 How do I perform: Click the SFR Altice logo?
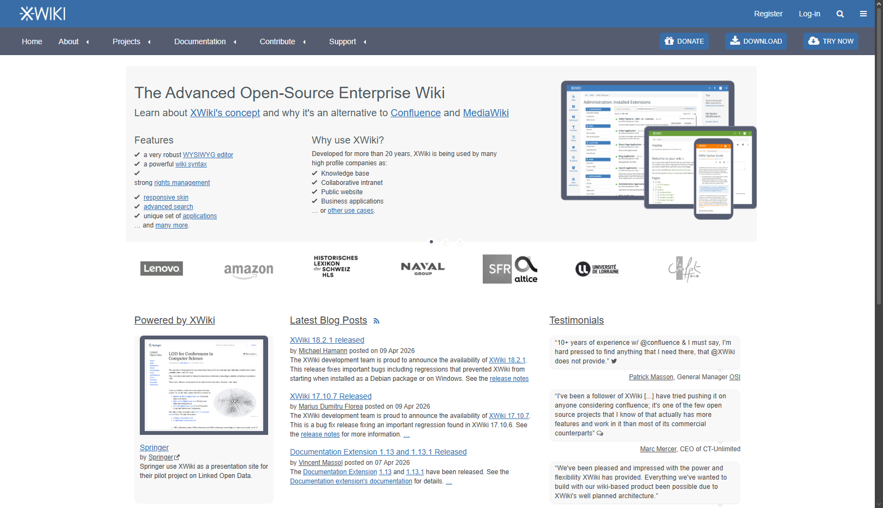510,269
